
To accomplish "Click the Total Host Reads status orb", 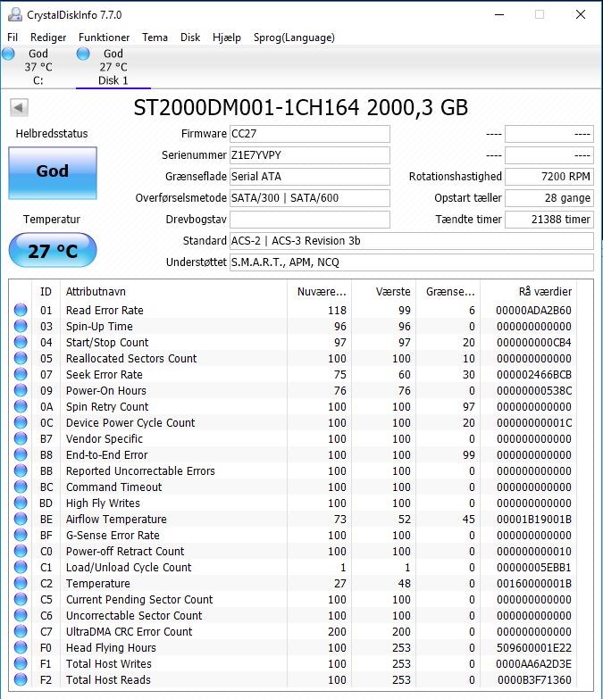I will [21, 679].
